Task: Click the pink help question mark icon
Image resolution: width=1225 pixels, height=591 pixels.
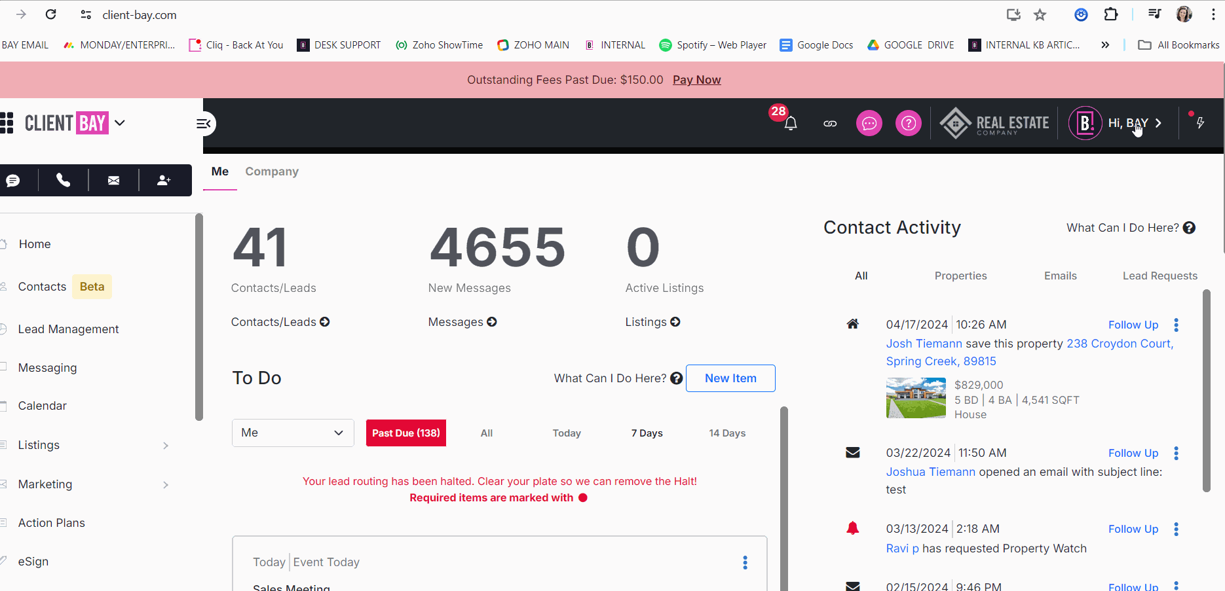Action: (909, 123)
